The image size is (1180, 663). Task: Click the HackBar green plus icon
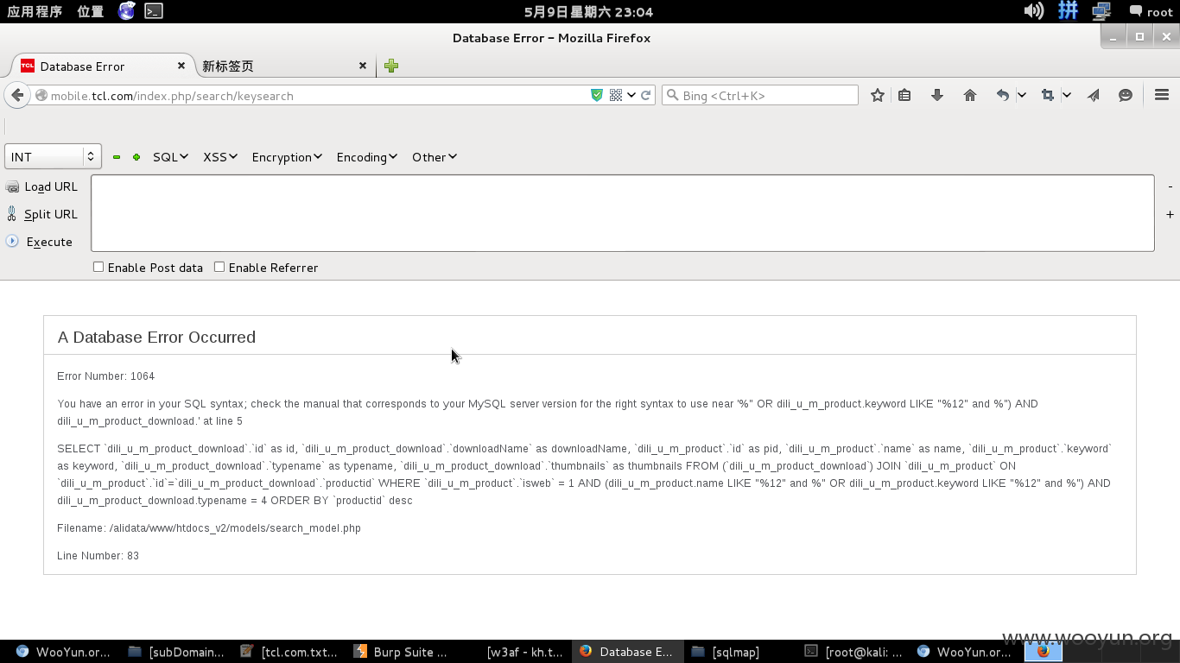click(136, 157)
